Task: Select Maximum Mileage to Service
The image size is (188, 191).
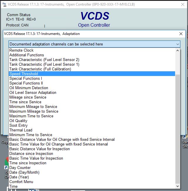Action: [92, 111]
